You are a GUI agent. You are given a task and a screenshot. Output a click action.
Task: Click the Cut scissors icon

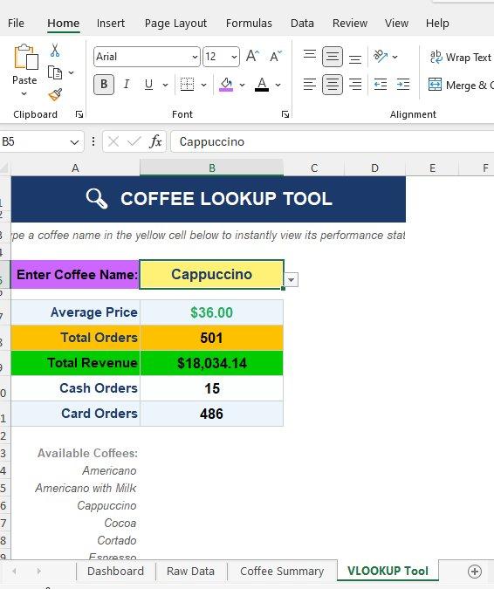[55, 50]
